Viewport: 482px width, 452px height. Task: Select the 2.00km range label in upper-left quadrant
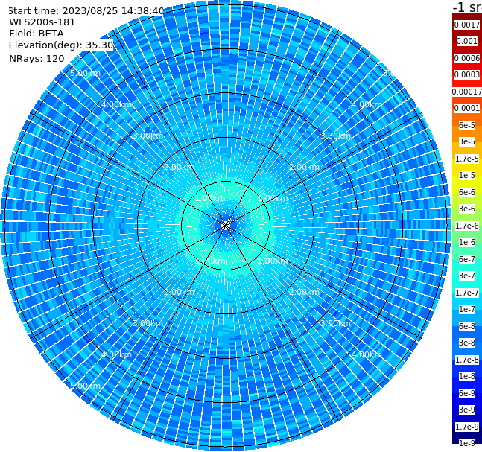pyautogui.click(x=180, y=167)
